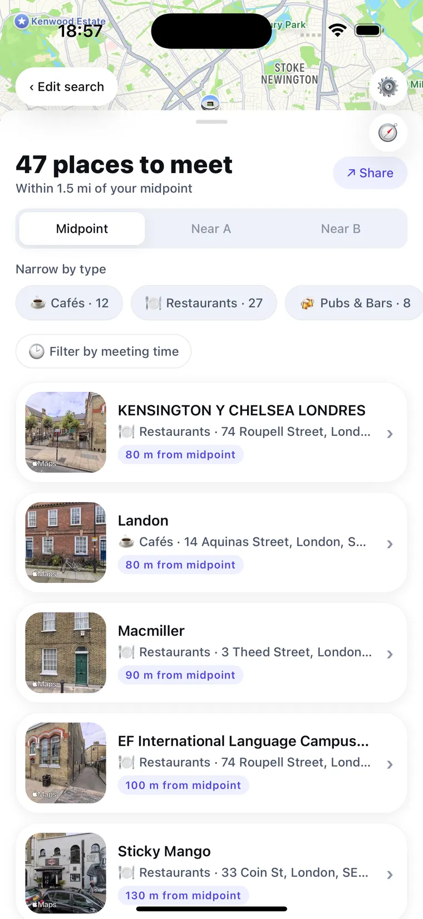Tap Sticky Mango's 130 m from midpoint badge
Screen dimensions: 423x919
tap(183, 895)
